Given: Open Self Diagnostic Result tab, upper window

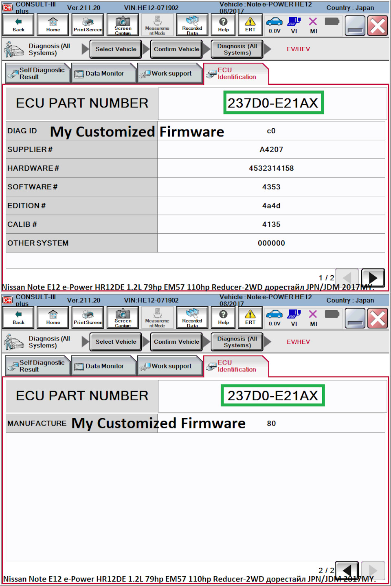Looking at the screenshot, I should [x=38, y=73].
